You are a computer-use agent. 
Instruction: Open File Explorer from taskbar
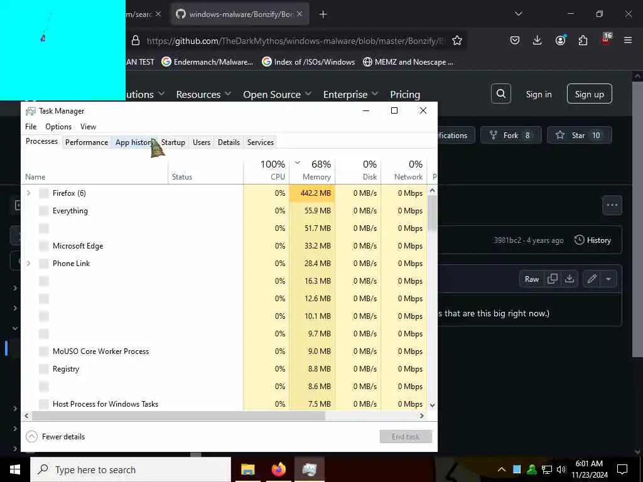click(x=247, y=469)
